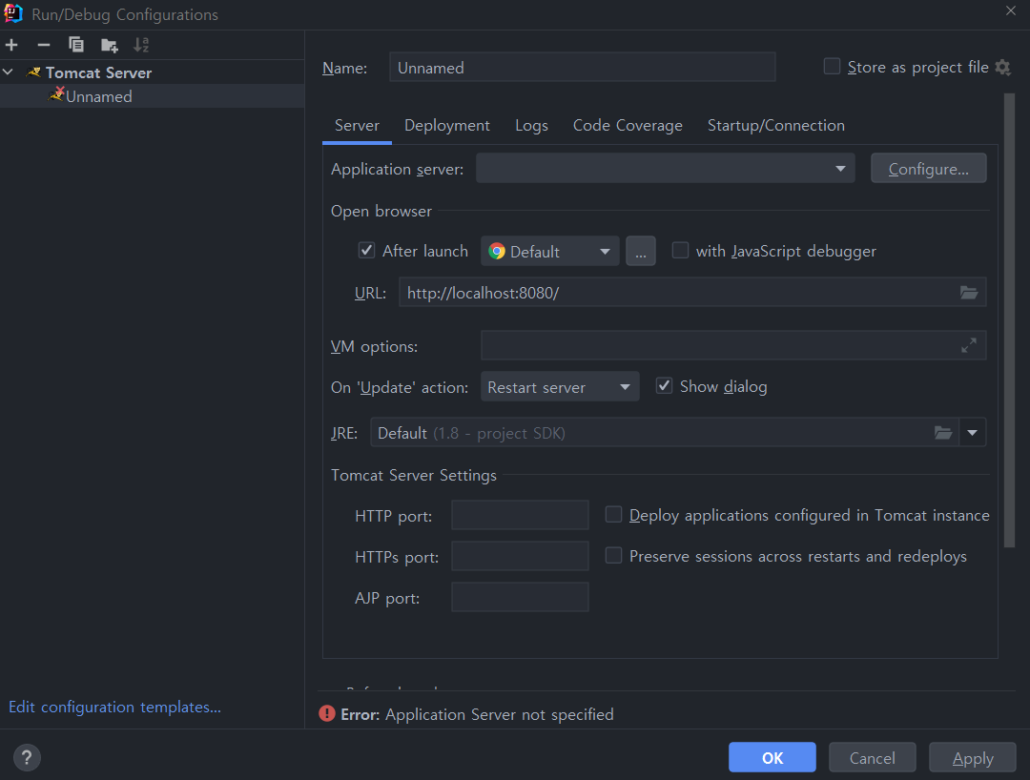
Task: Browse for a URL using the folder icon
Action: click(968, 292)
